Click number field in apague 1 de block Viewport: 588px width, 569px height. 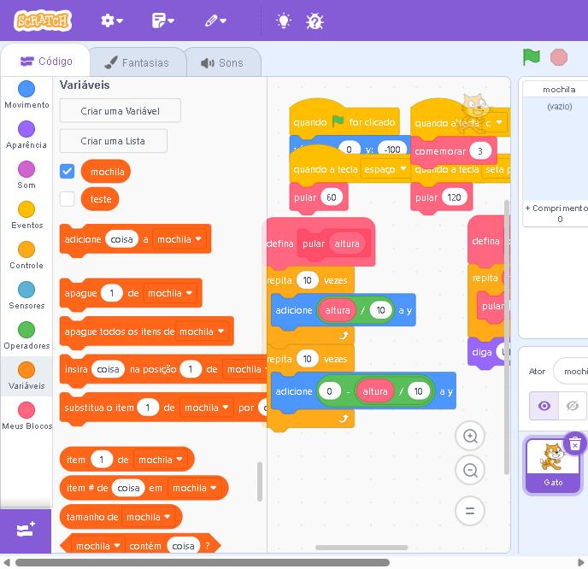tap(112, 293)
